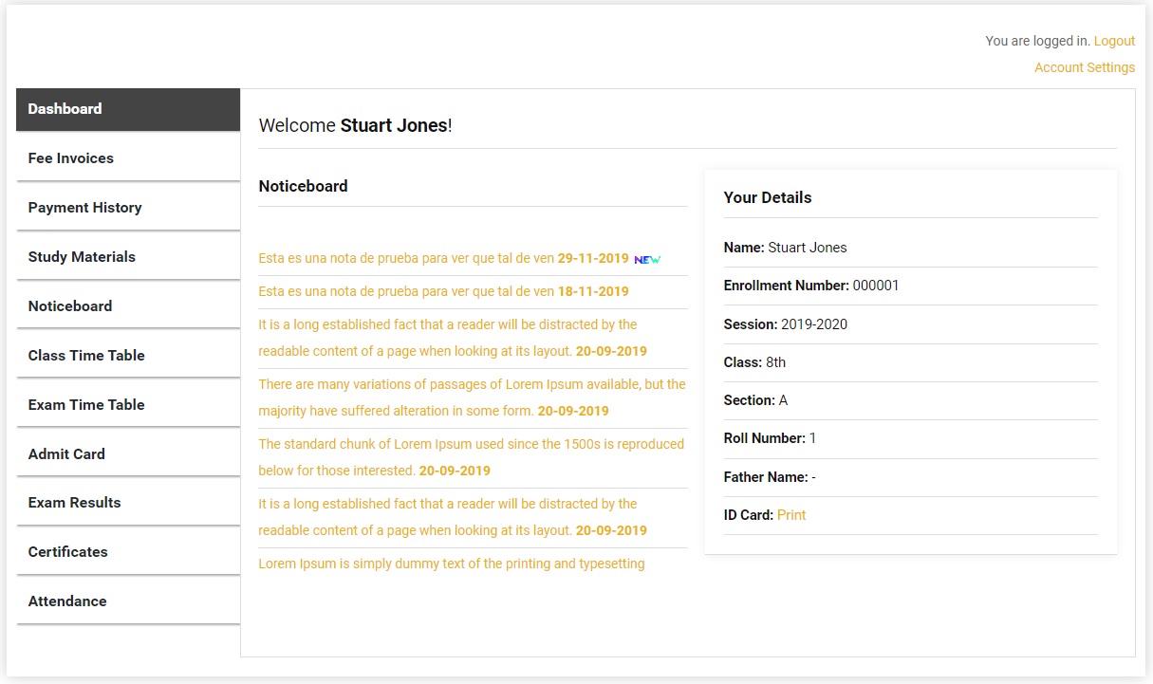Click Name: Stuart Jones in details
Image resolution: width=1153 pixels, height=684 pixels.
coord(786,248)
